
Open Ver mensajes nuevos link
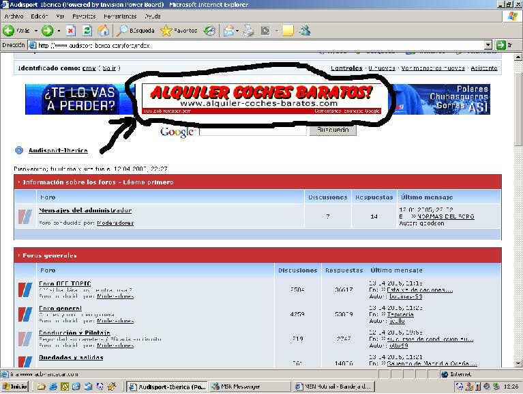coord(433,68)
